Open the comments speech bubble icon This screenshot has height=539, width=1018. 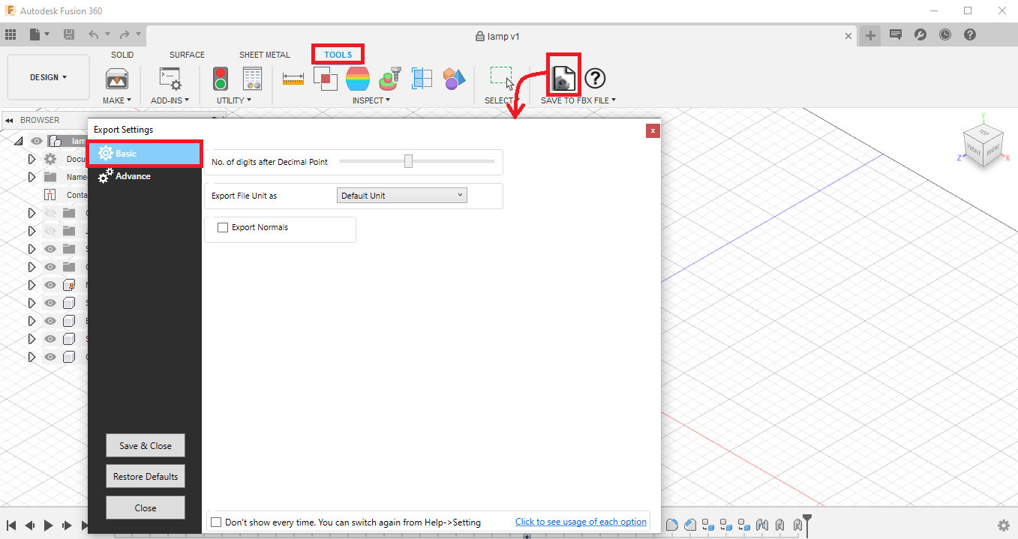pyautogui.click(x=895, y=34)
